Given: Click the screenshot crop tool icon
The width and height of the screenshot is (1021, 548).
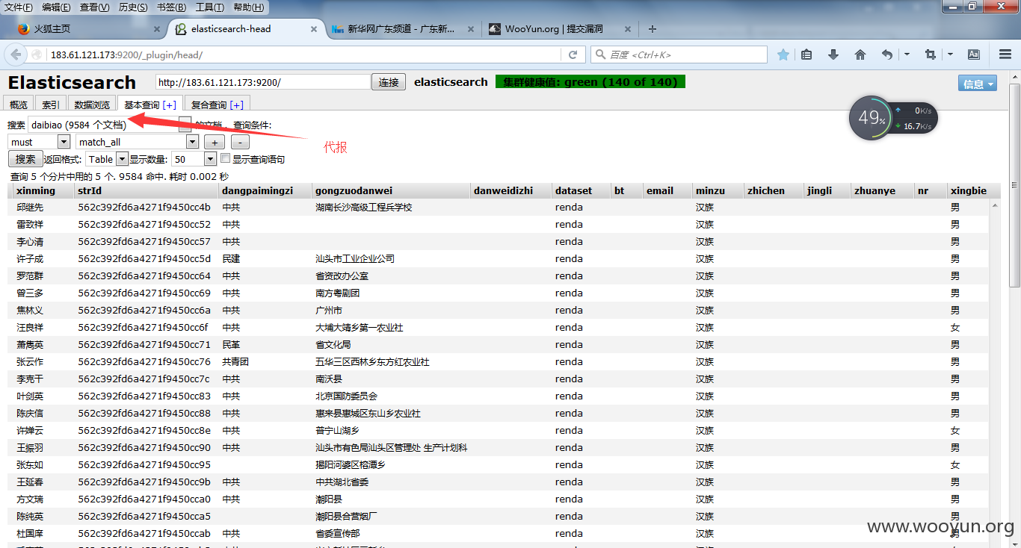Looking at the screenshot, I should pyautogui.click(x=930, y=55).
